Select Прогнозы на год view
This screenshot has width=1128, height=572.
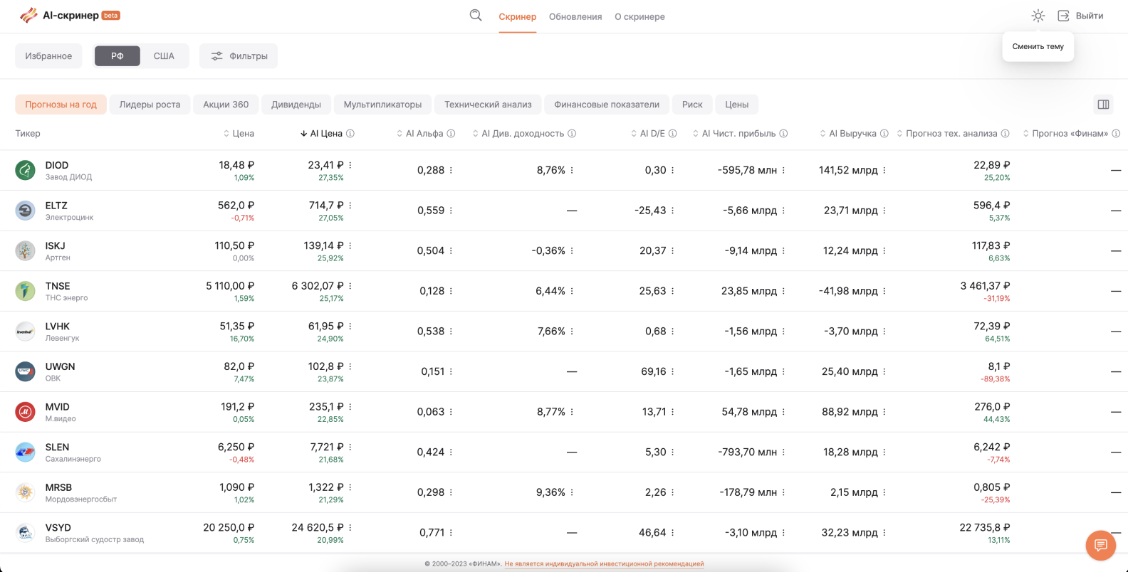pos(61,105)
